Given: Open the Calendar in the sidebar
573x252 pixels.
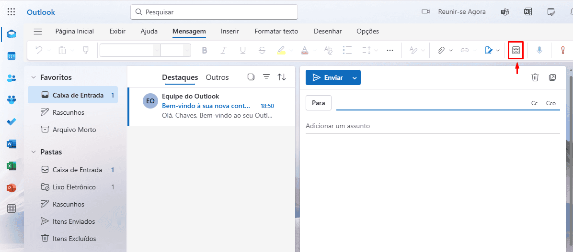Looking at the screenshot, I should point(11,56).
